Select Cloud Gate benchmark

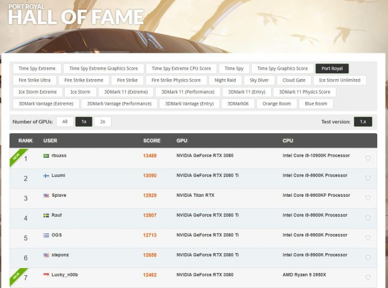point(294,80)
